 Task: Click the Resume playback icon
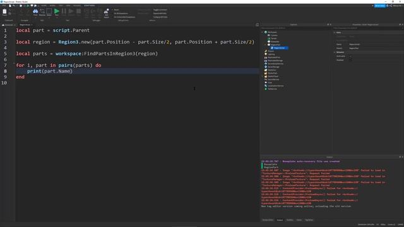[x=71, y=12]
